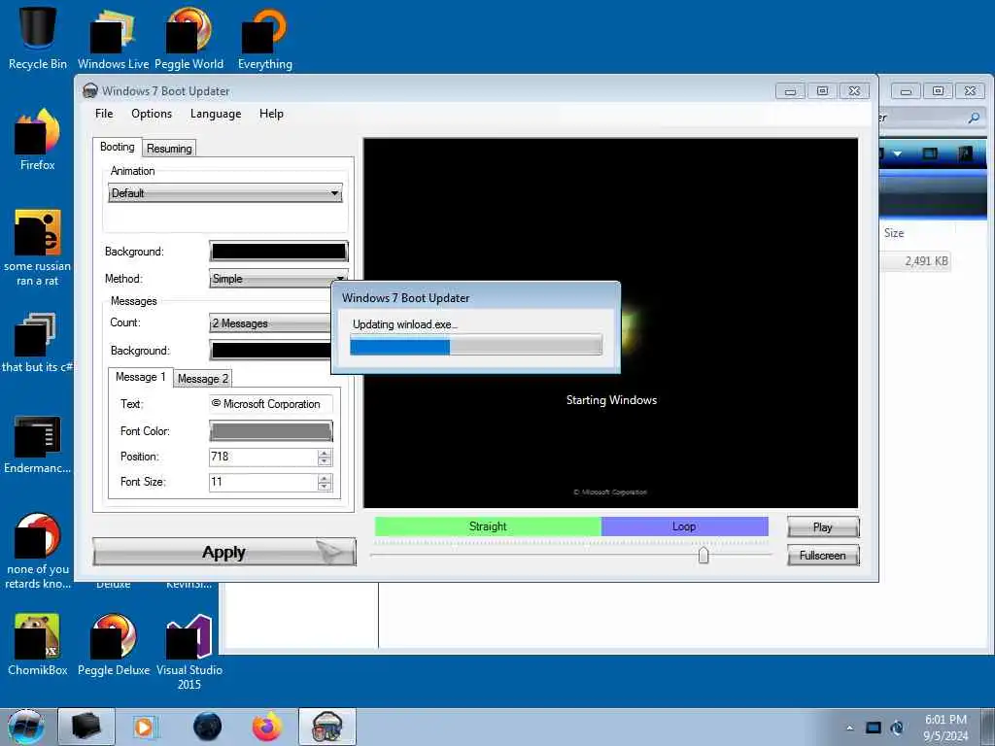Image resolution: width=995 pixels, height=746 pixels.
Task: Select the Message 2 tab
Action: coord(202,378)
